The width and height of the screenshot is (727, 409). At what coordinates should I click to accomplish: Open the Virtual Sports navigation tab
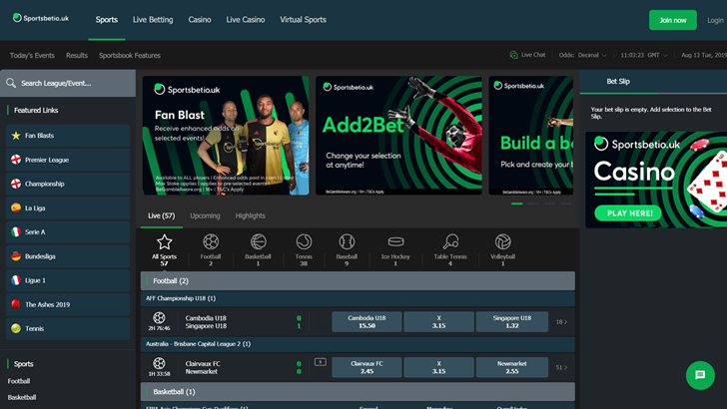[x=304, y=20]
